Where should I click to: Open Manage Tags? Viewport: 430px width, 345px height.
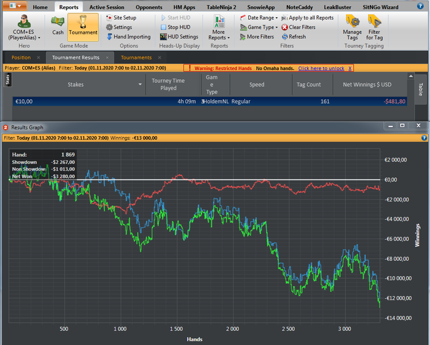(x=353, y=28)
